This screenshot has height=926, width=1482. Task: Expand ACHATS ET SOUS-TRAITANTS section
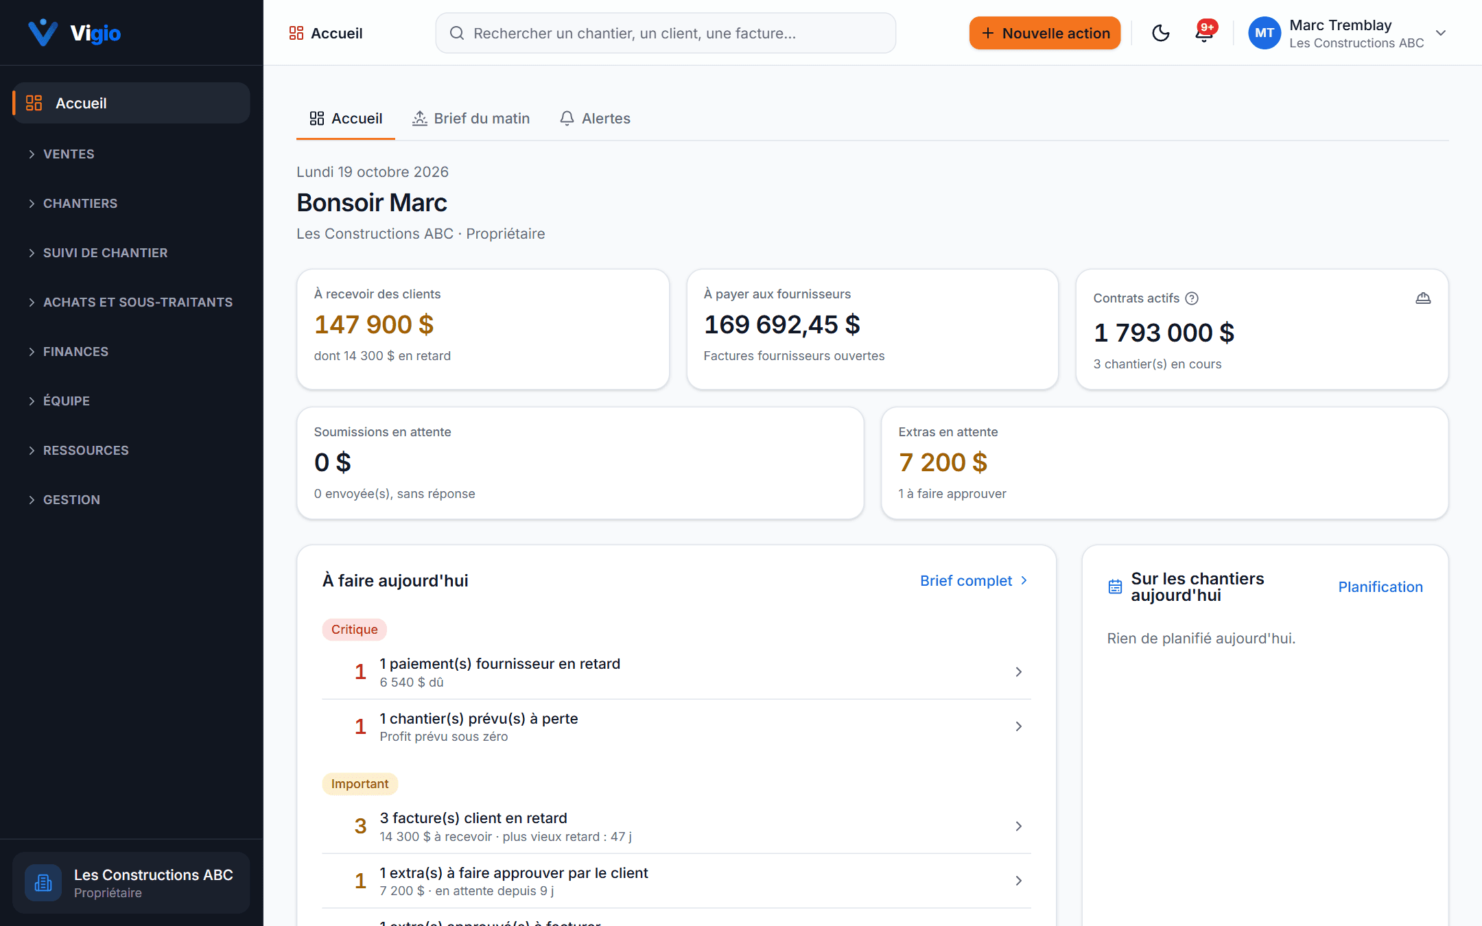pos(132,302)
